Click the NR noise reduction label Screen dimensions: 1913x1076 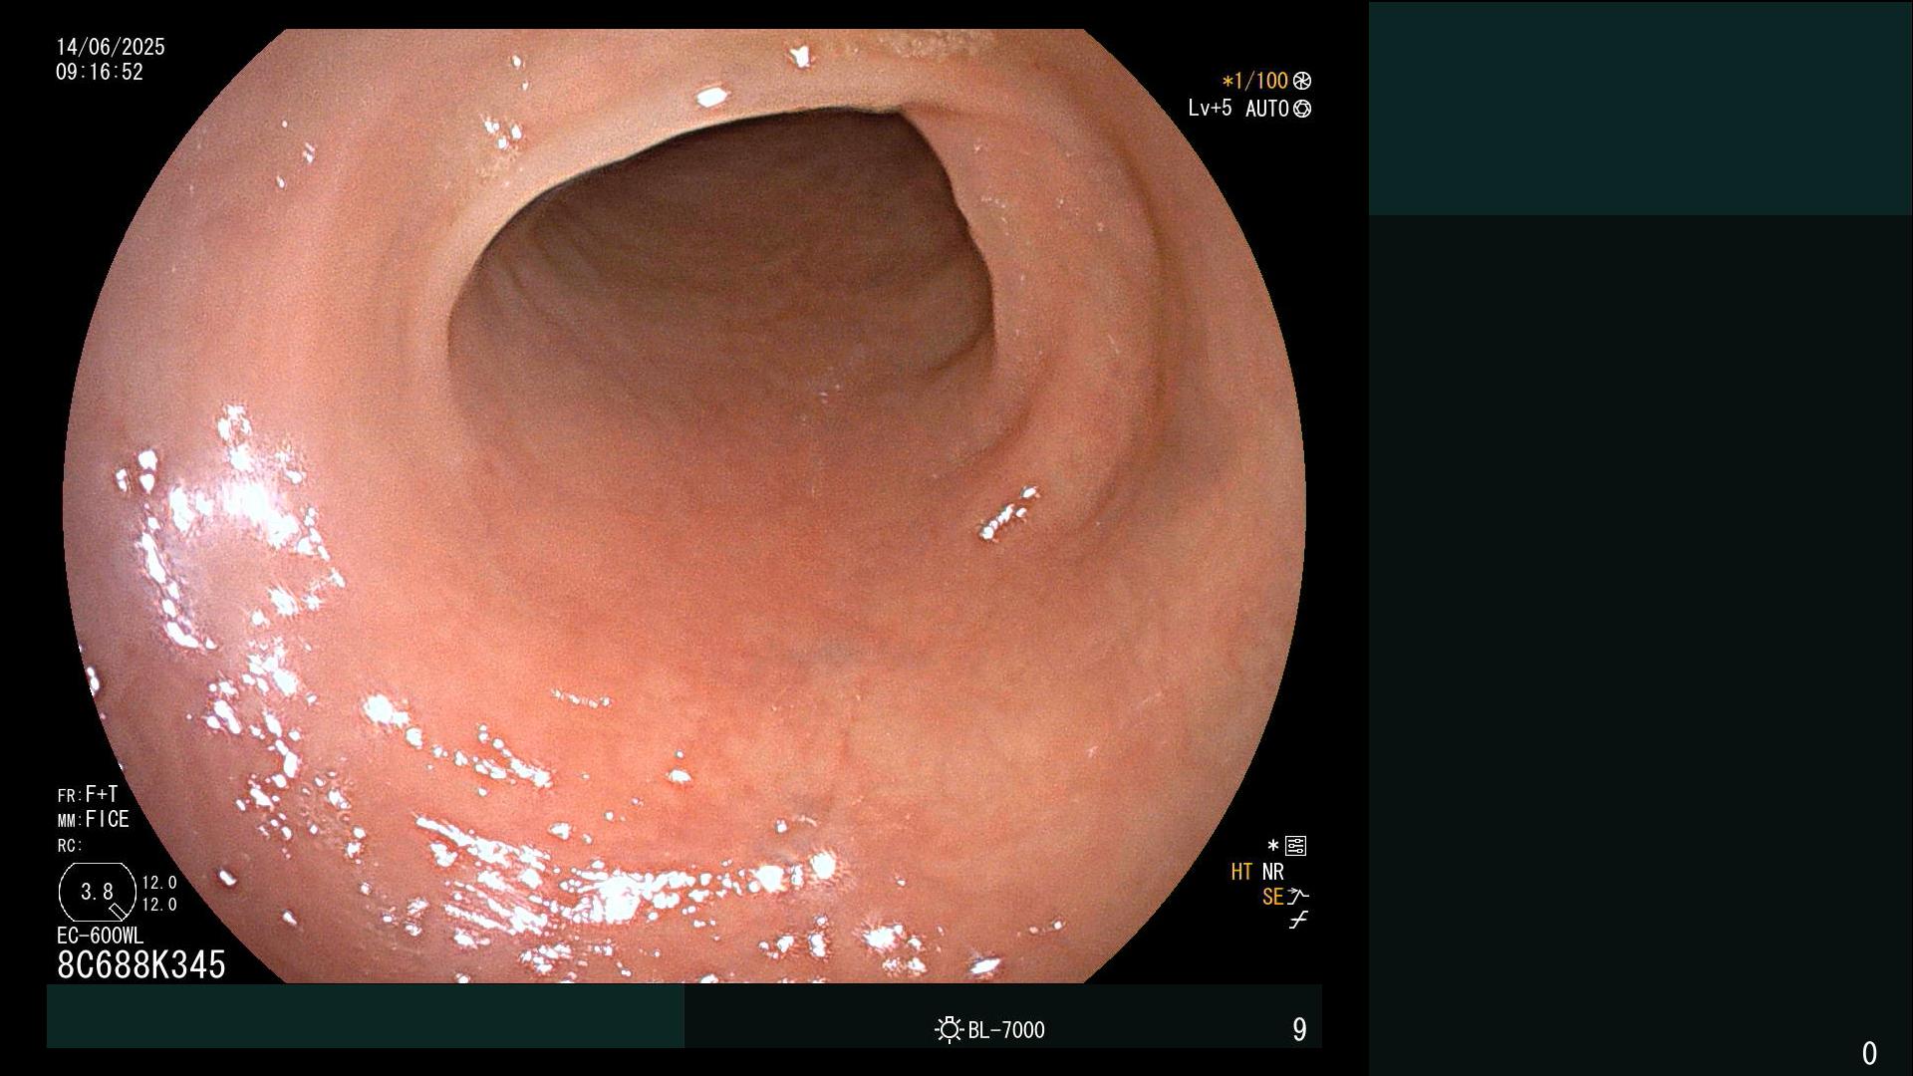pos(1273,872)
